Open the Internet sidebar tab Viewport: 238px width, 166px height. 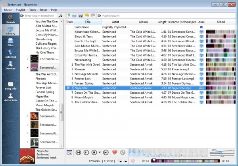click(x=11, y=53)
